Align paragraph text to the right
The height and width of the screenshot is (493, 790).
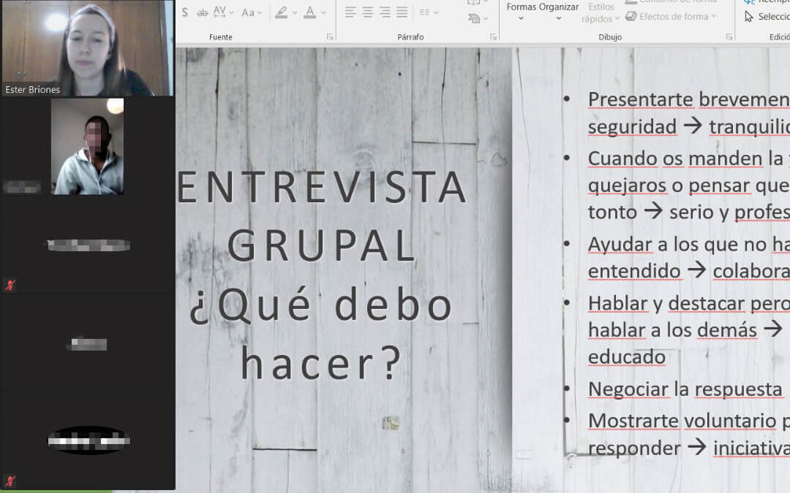pos(385,12)
